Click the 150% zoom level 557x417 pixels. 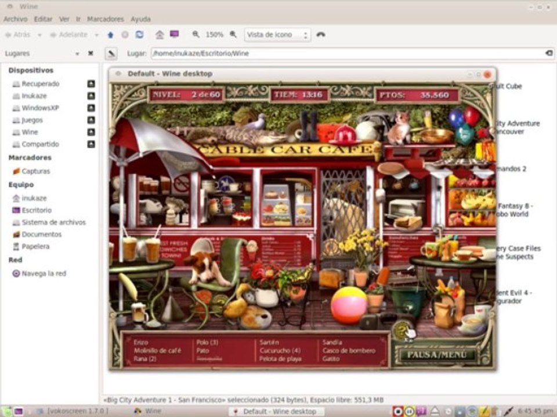214,35
